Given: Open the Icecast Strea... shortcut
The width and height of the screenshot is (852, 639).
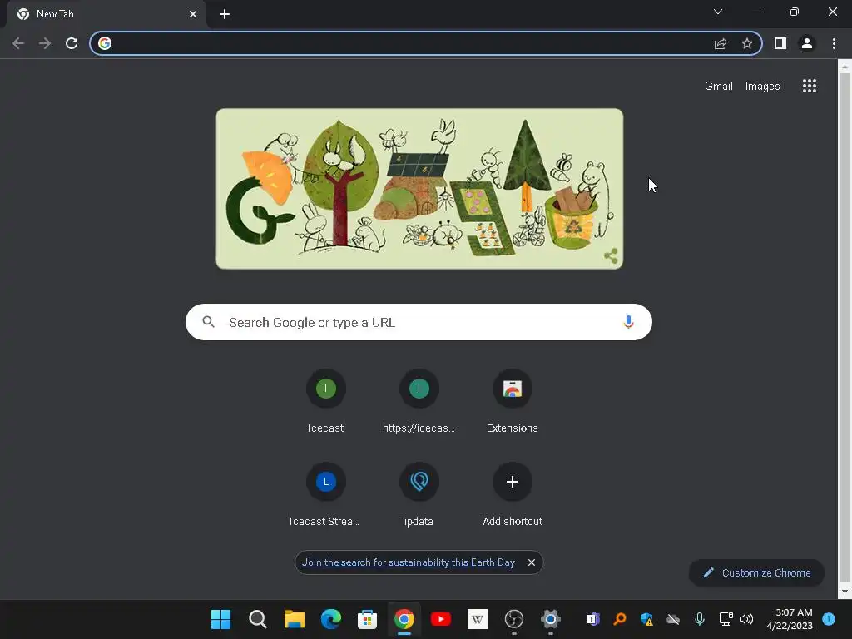Looking at the screenshot, I should pyautogui.click(x=325, y=494).
